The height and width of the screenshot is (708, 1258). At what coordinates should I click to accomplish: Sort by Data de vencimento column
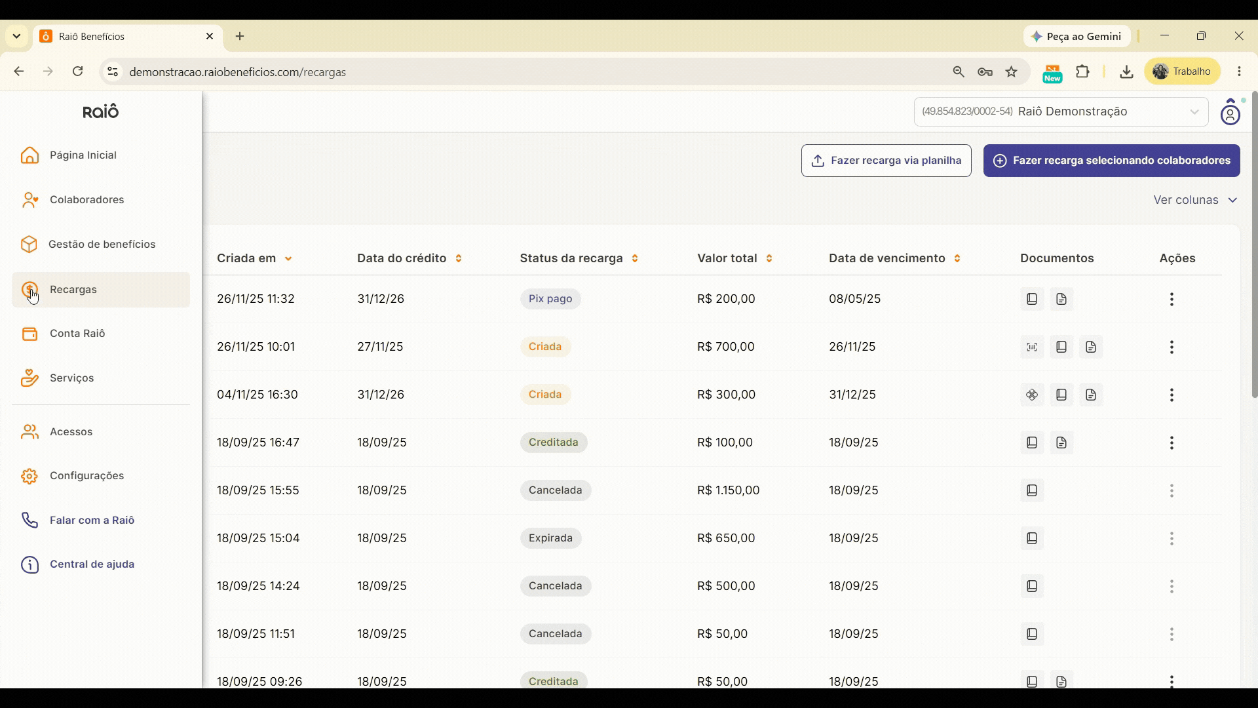point(894,258)
